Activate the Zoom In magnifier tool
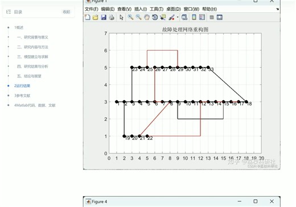 click(130, 17)
